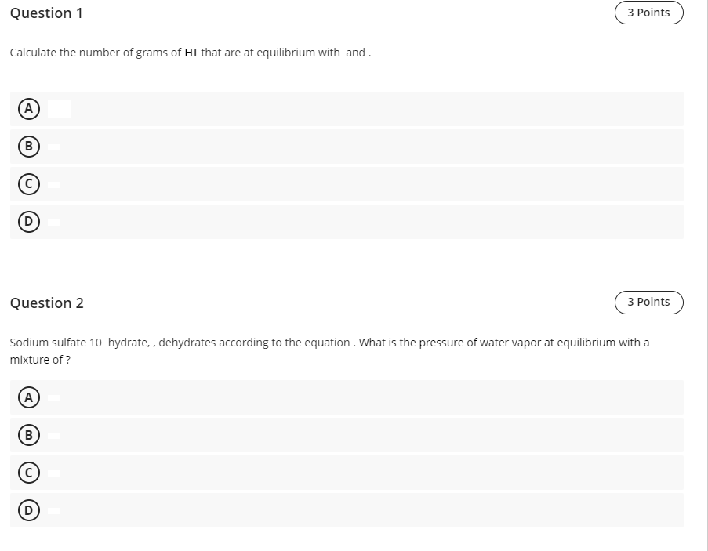This screenshot has width=708, height=551.
Task: Click the blank answer box beside Question 1 option A
Action: click(x=60, y=109)
